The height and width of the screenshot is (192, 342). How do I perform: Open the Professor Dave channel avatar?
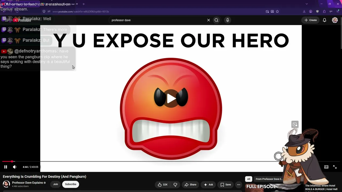pos(6,184)
